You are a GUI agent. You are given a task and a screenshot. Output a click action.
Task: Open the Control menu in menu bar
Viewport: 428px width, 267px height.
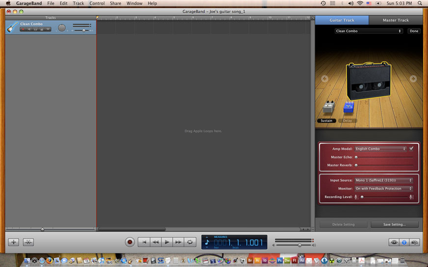click(97, 3)
